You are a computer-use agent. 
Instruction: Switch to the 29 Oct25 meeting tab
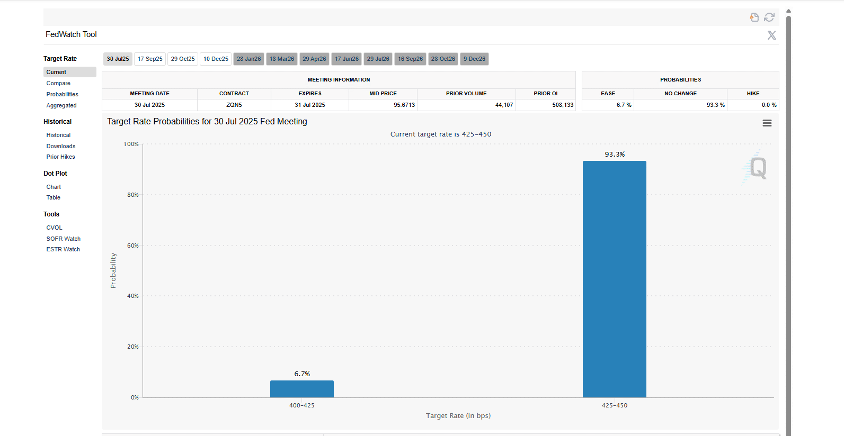(x=183, y=59)
